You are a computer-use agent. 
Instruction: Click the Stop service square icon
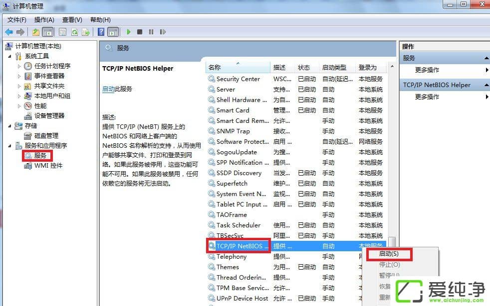click(140, 32)
